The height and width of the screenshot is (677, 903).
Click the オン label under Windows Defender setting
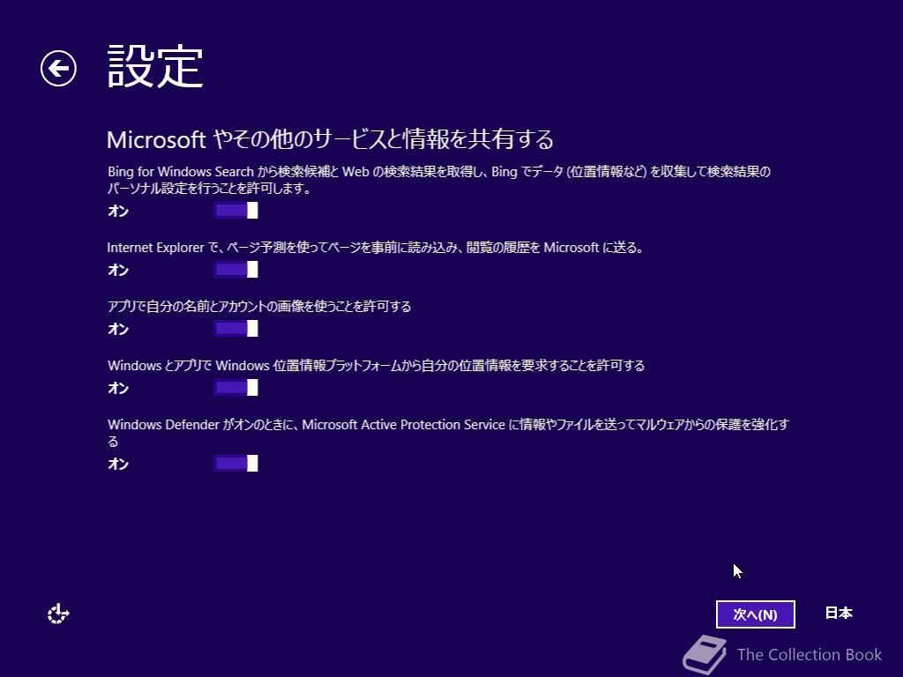pos(118,464)
